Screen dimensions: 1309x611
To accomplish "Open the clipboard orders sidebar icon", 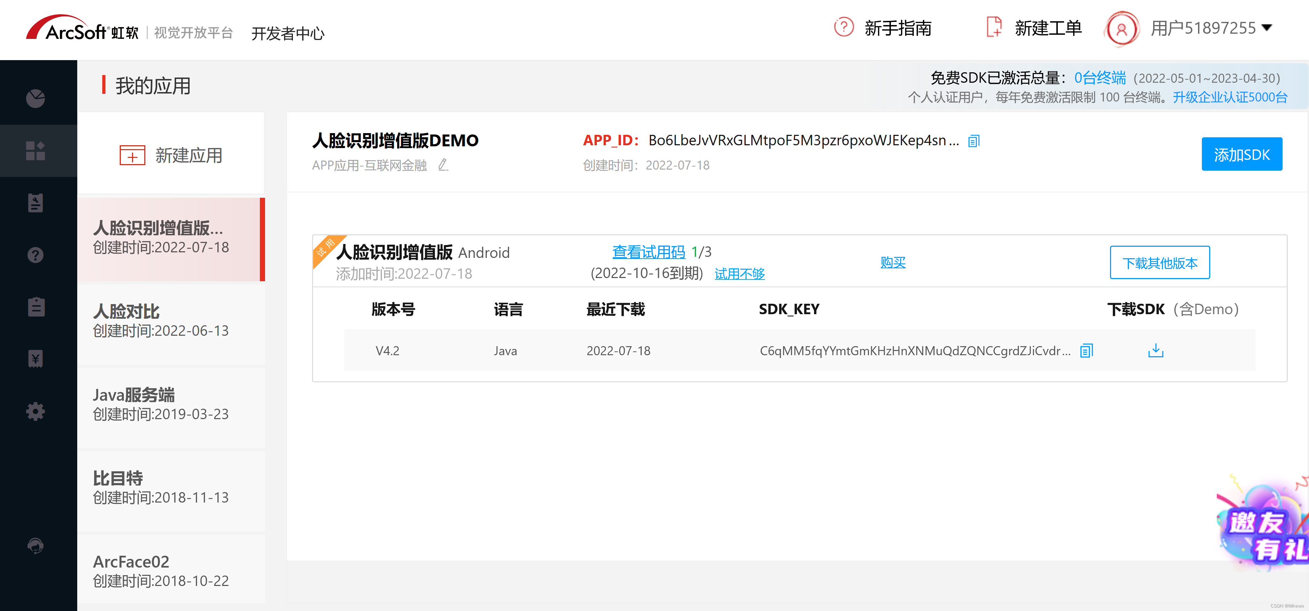I will (x=35, y=307).
